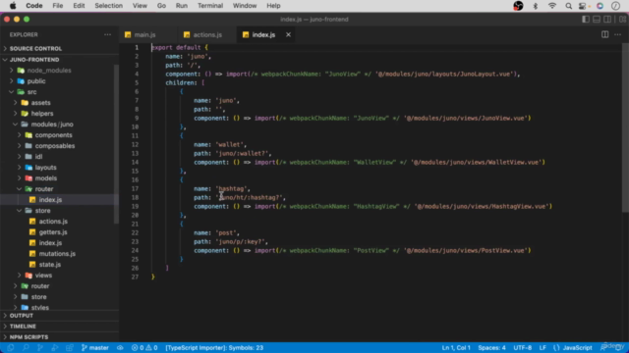Expand the views folder
629x353 pixels.
coord(43,276)
